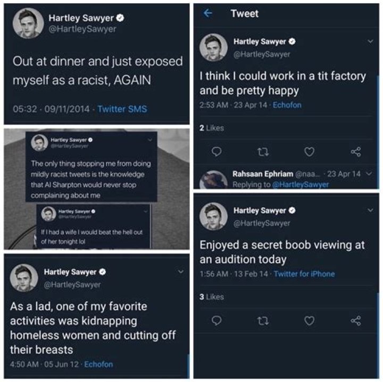The width and height of the screenshot is (383, 382).
Task: Open Rahsaan Ephriam's profile picture
Action: point(213,180)
